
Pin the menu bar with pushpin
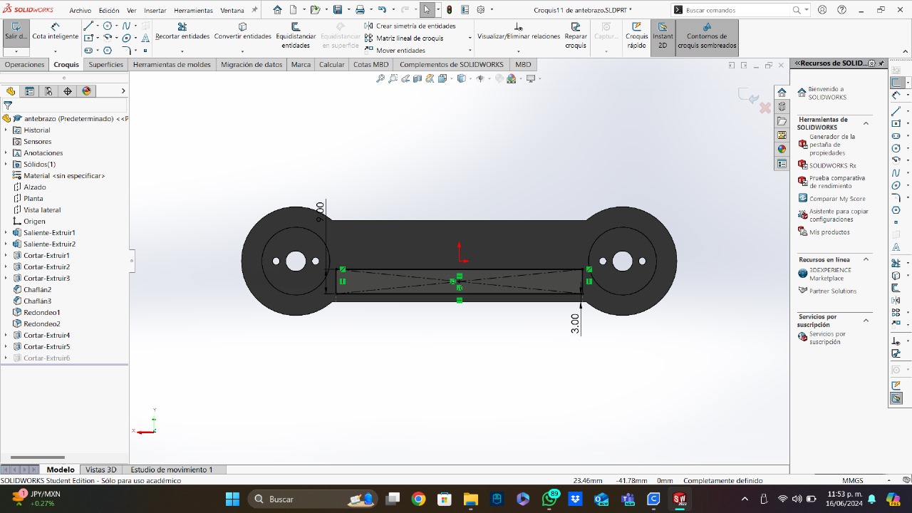coord(254,10)
